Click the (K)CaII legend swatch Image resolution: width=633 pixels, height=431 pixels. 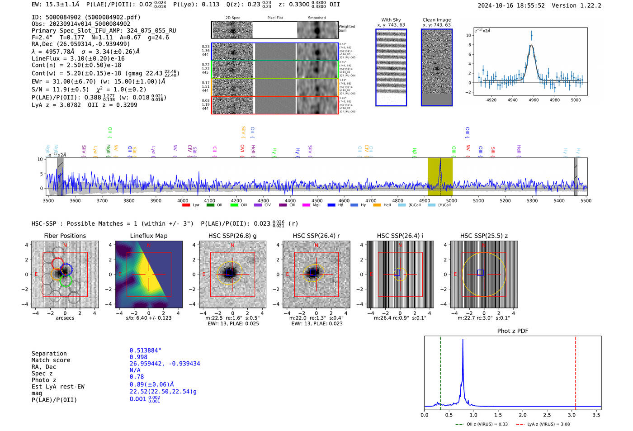pyautogui.click(x=402, y=205)
